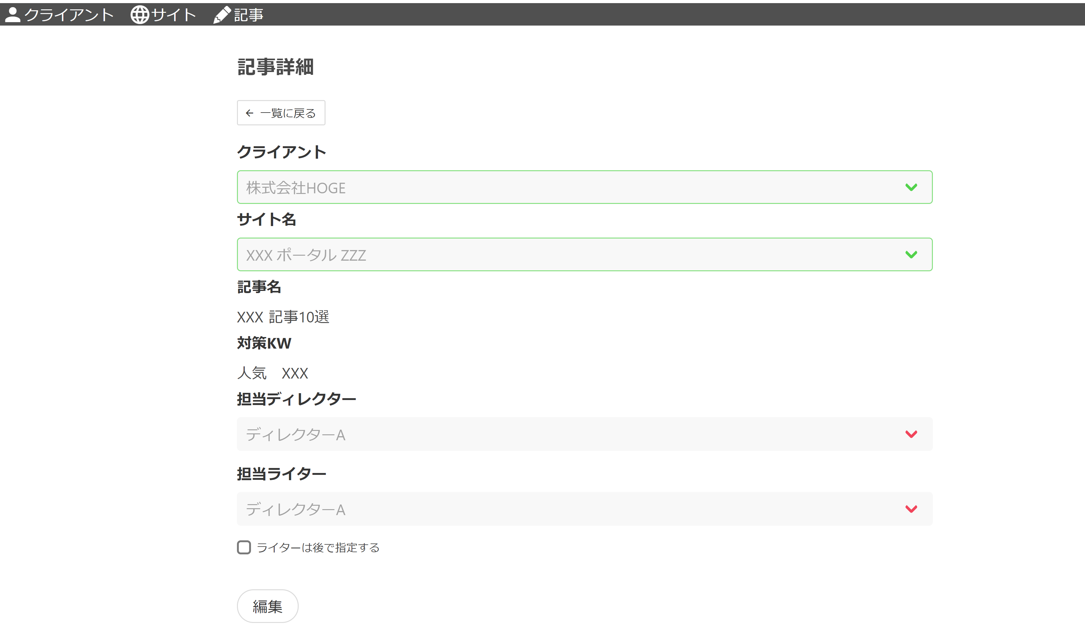Click the サイト名 label

tap(267, 220)
